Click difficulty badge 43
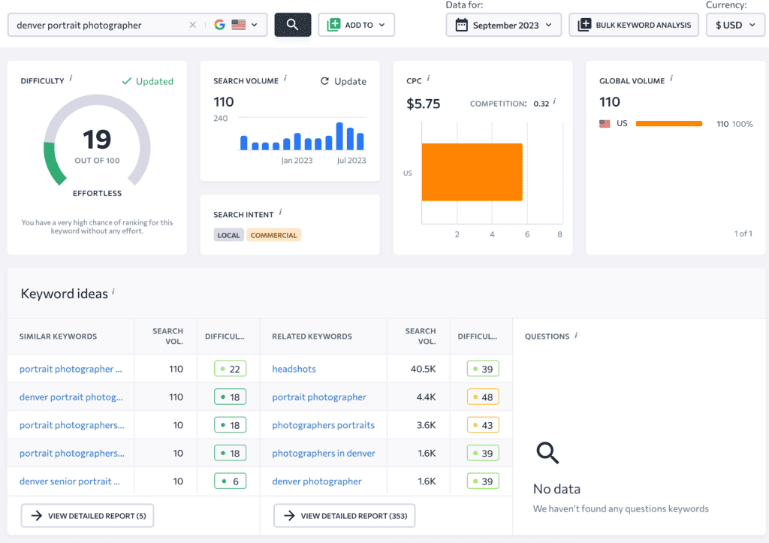Viewport: 769px width, 543px height. (483, 425)
